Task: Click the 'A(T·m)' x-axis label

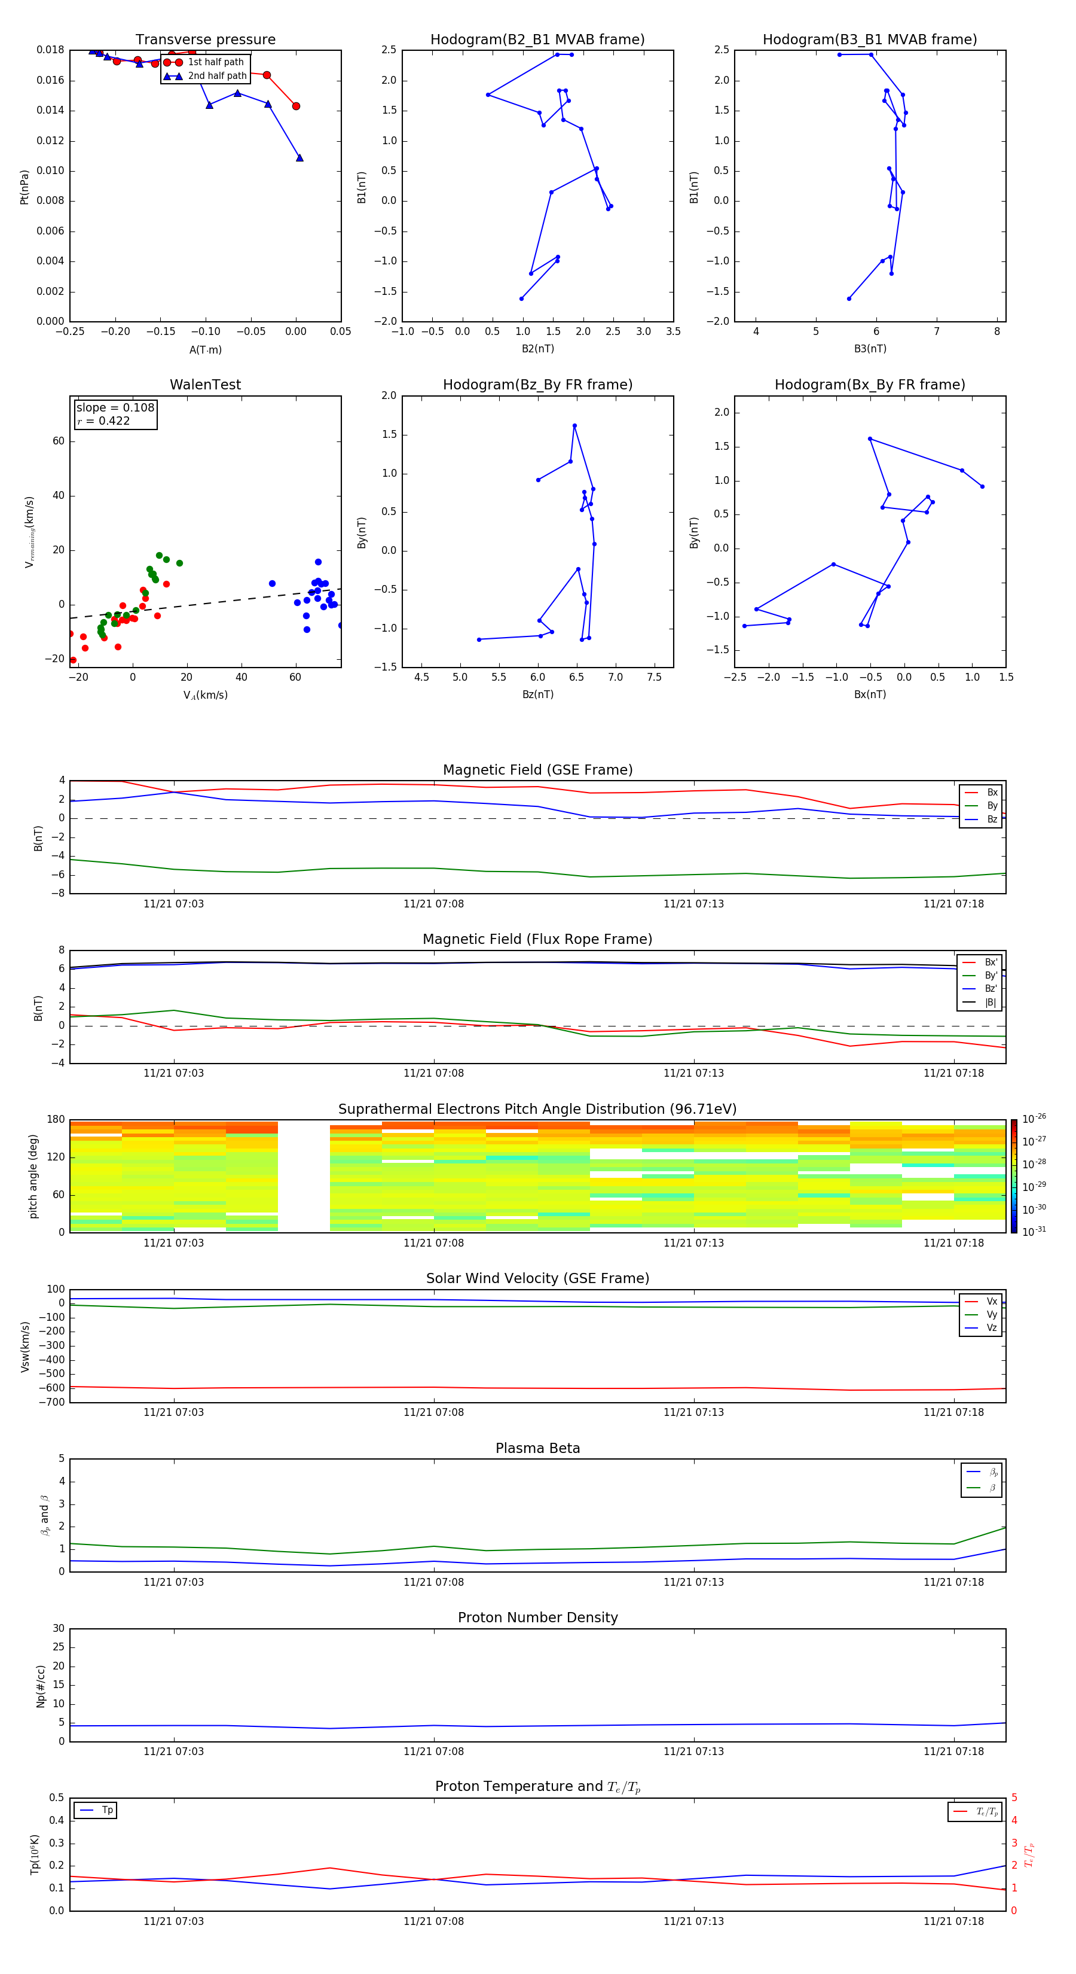Action: 205,350
